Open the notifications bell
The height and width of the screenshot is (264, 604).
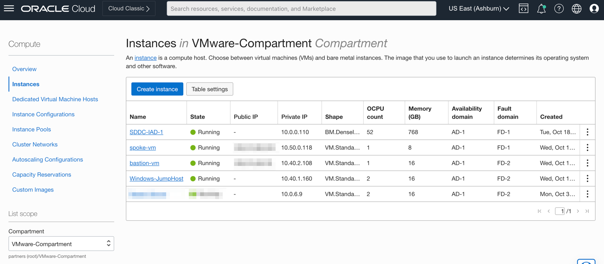point(541,8)
